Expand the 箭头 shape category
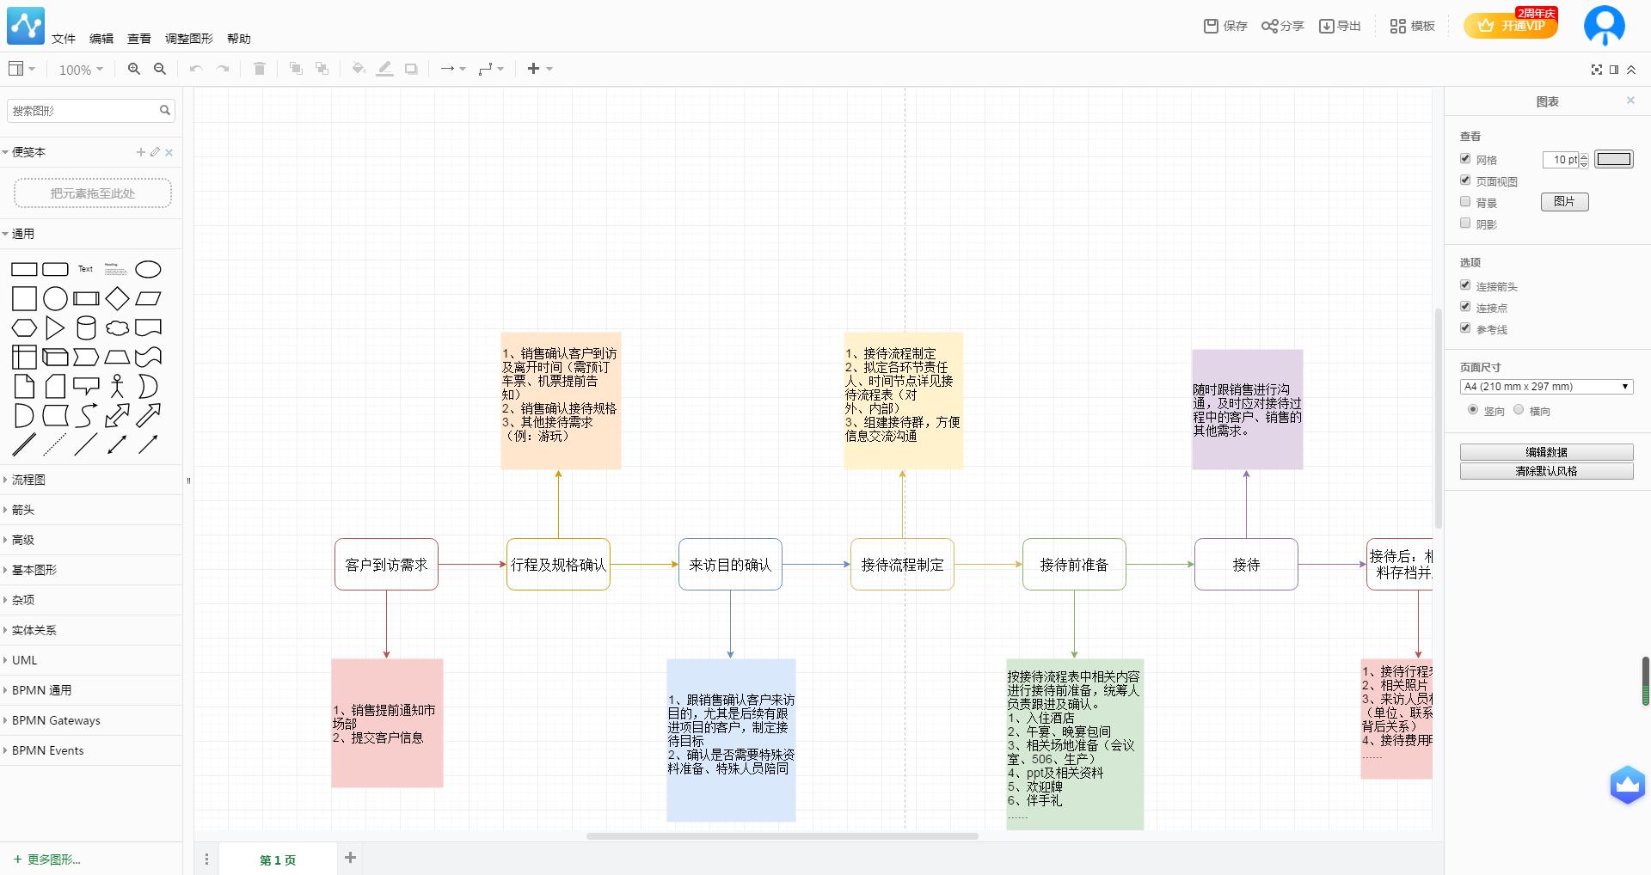The height and width of the screenshot is (875, 1651). [x=91, y=510]
